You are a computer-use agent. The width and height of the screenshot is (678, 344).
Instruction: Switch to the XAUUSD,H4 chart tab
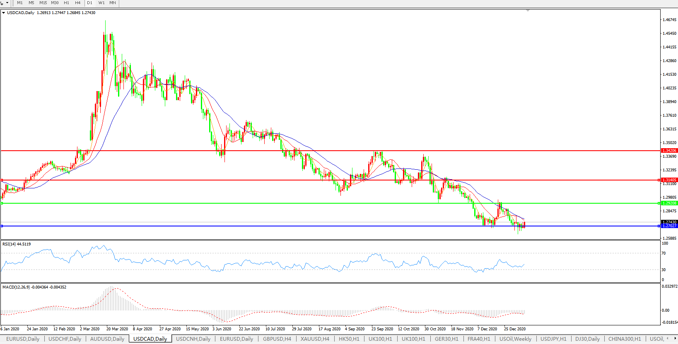315,339
